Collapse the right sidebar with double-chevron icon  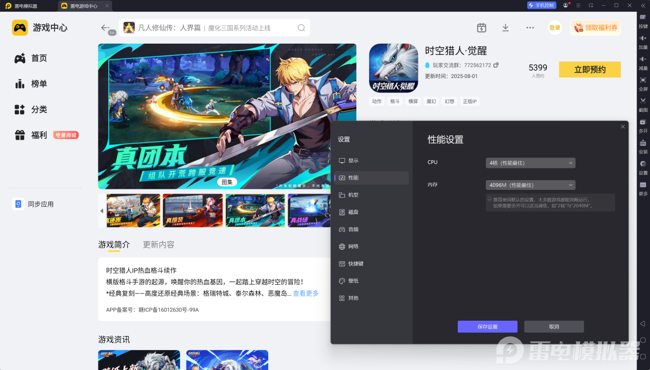(x=643, y=5)
